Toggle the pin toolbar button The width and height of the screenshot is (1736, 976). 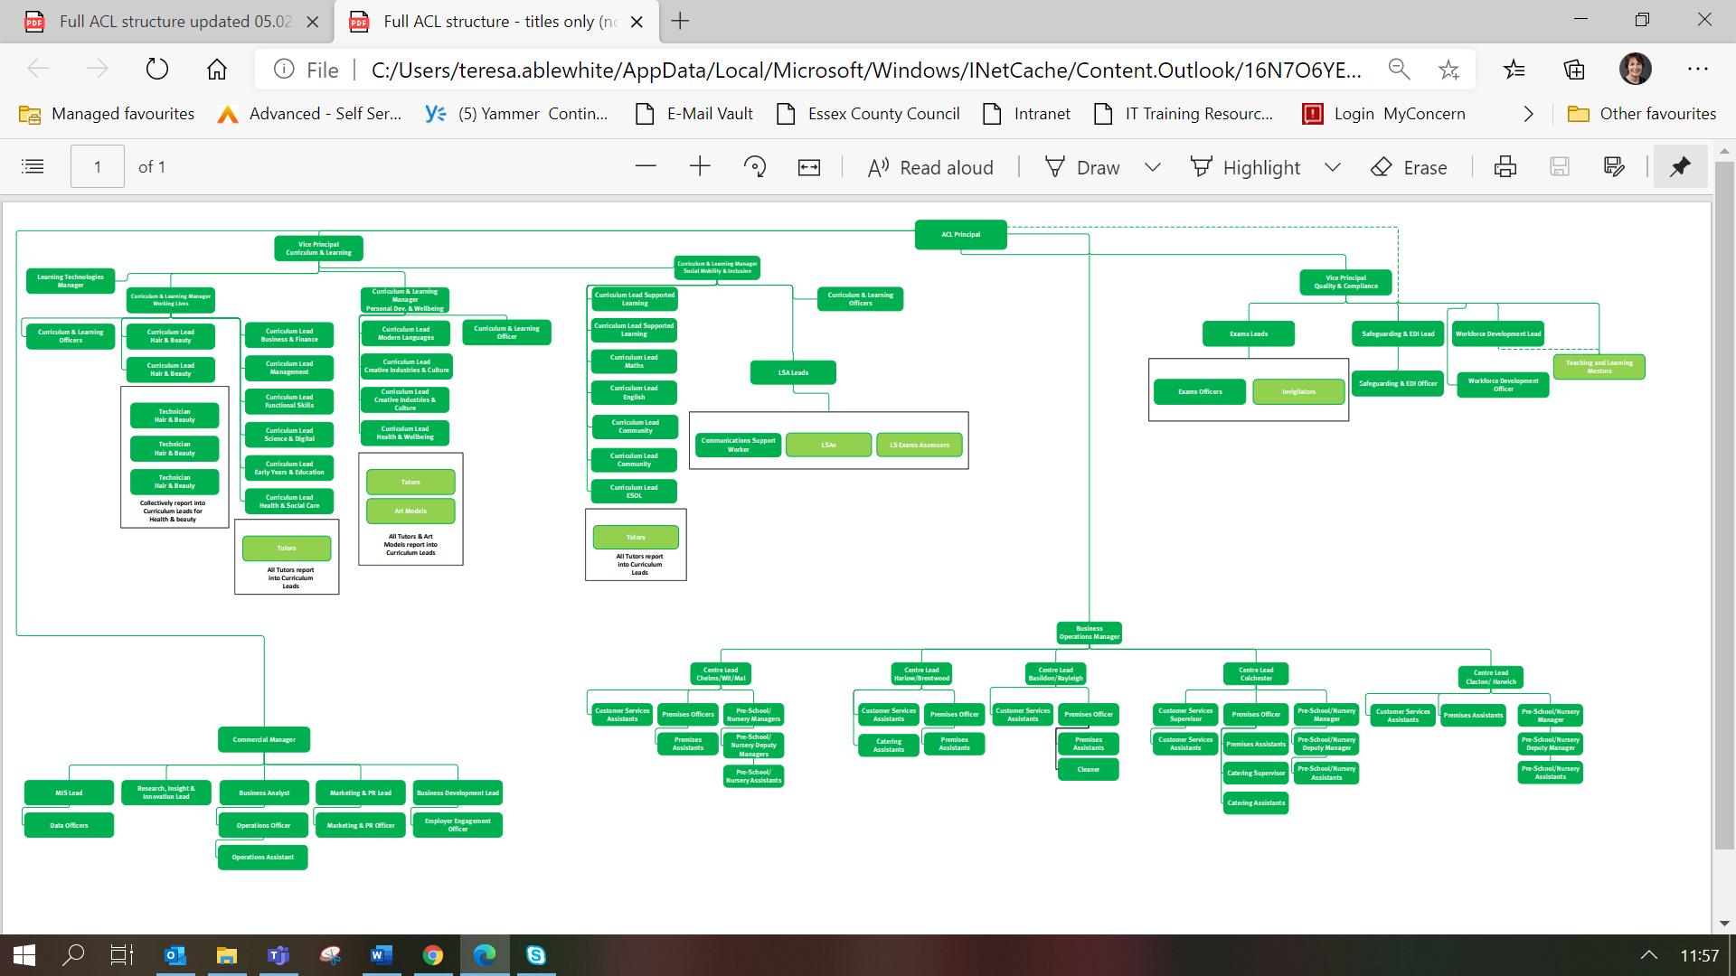coord(1680,167)
